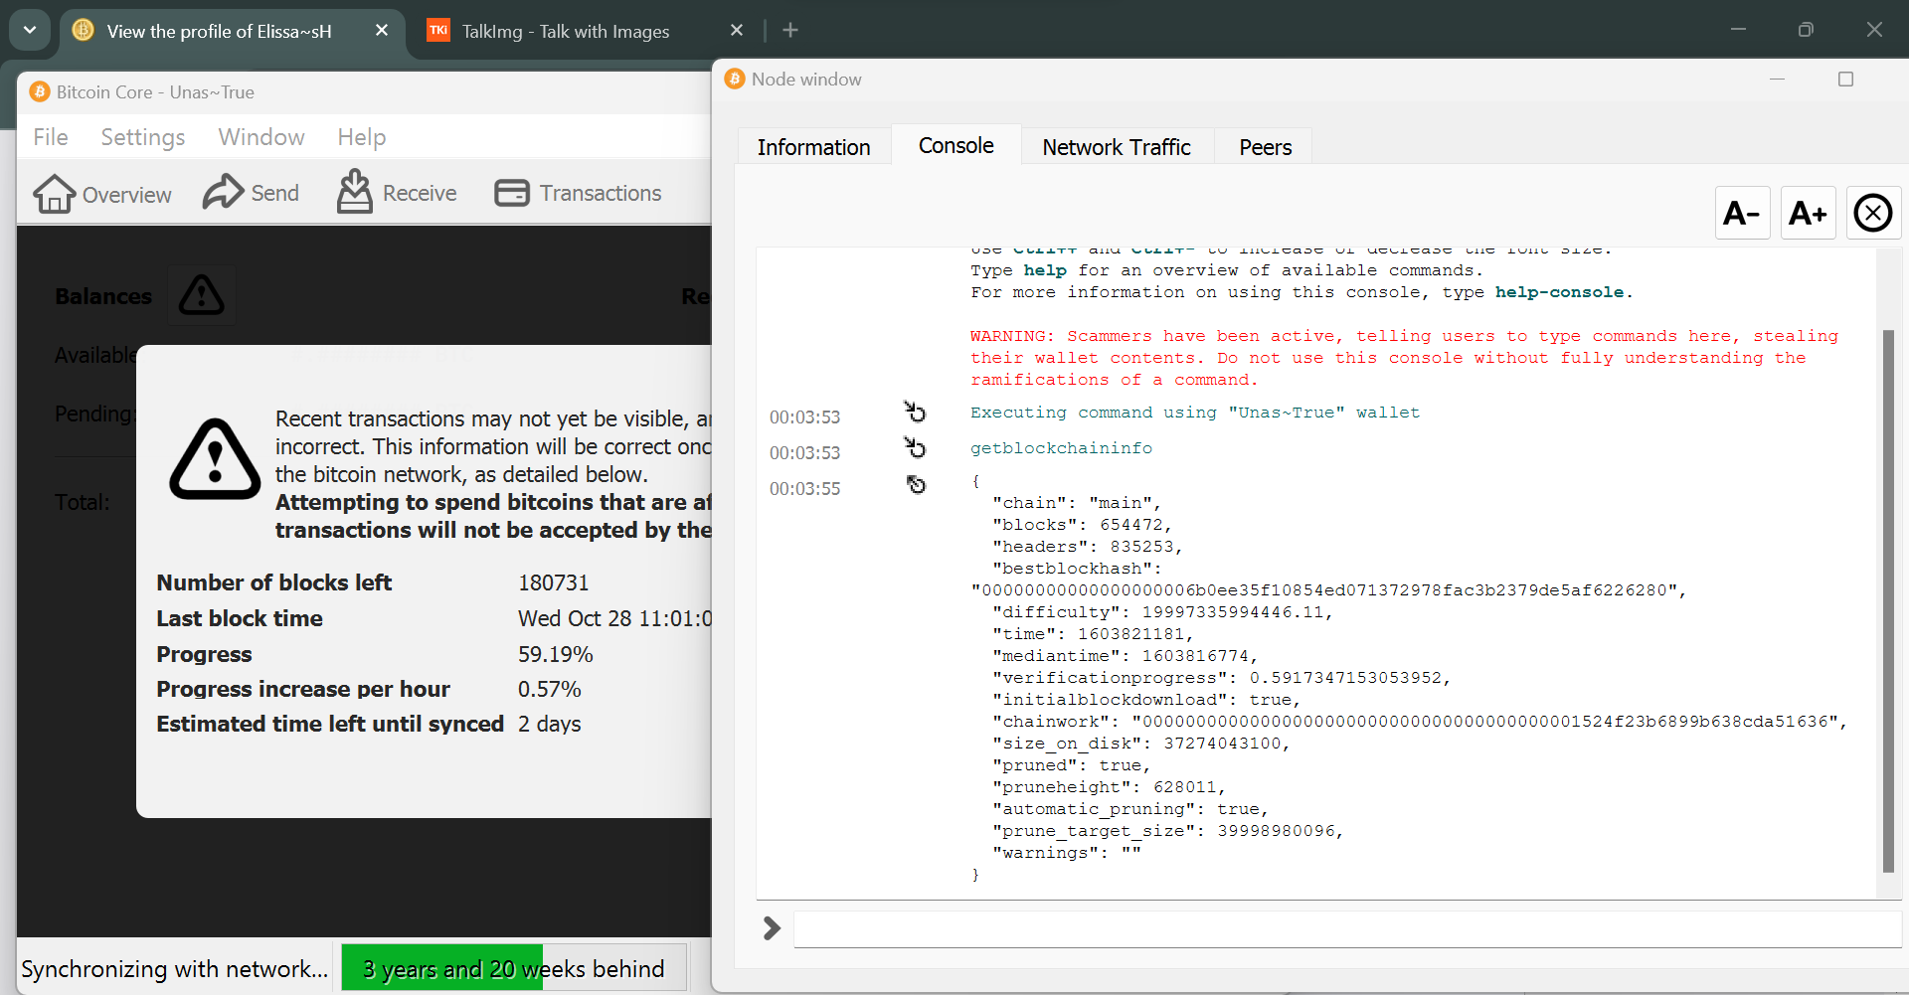Image resolution: width=1909 pixels, height=995 pixels.
Task: Open the browser tab list dropdown
Action: coord(30,30)
